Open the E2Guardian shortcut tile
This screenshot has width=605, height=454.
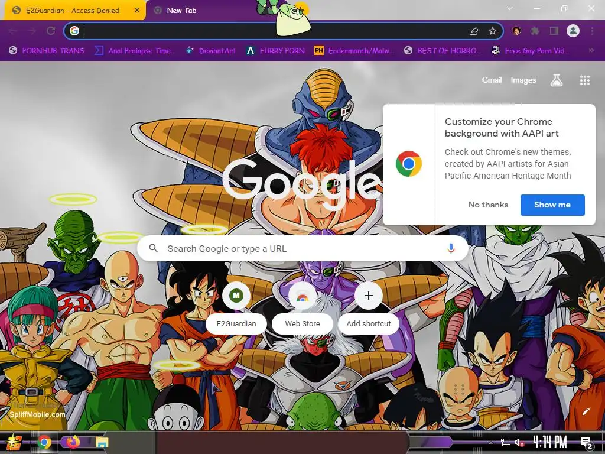point(236,307)
